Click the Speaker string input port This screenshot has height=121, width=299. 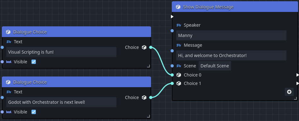click(x=172, y=31)
